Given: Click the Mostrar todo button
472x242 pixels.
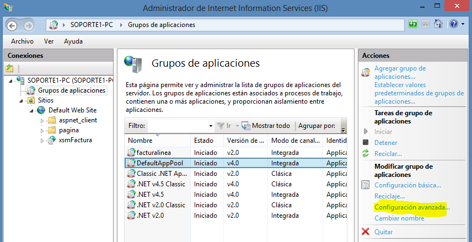Looking at the screenshot, I should click(266, 126).
